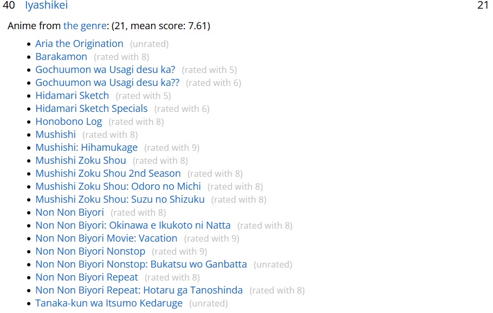Select Gochuumon wa Usagi desu ka? link
This screenshot has height=313, width=493.
(105, 70)
